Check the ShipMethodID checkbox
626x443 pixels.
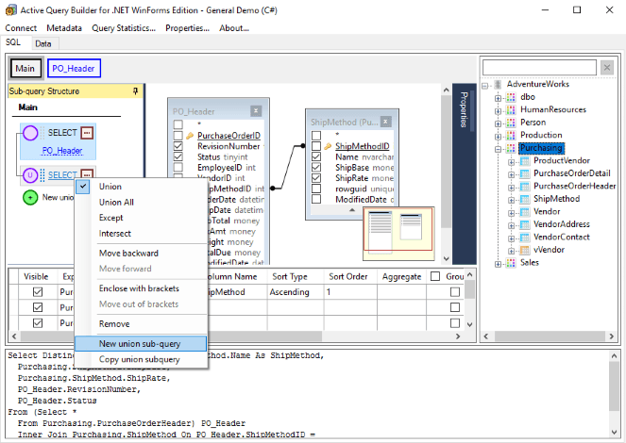tap(316, 146)
